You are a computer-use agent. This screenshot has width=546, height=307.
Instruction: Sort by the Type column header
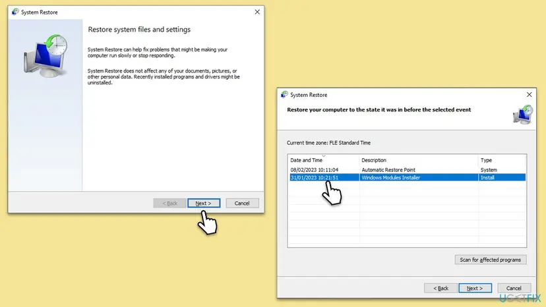502,160
